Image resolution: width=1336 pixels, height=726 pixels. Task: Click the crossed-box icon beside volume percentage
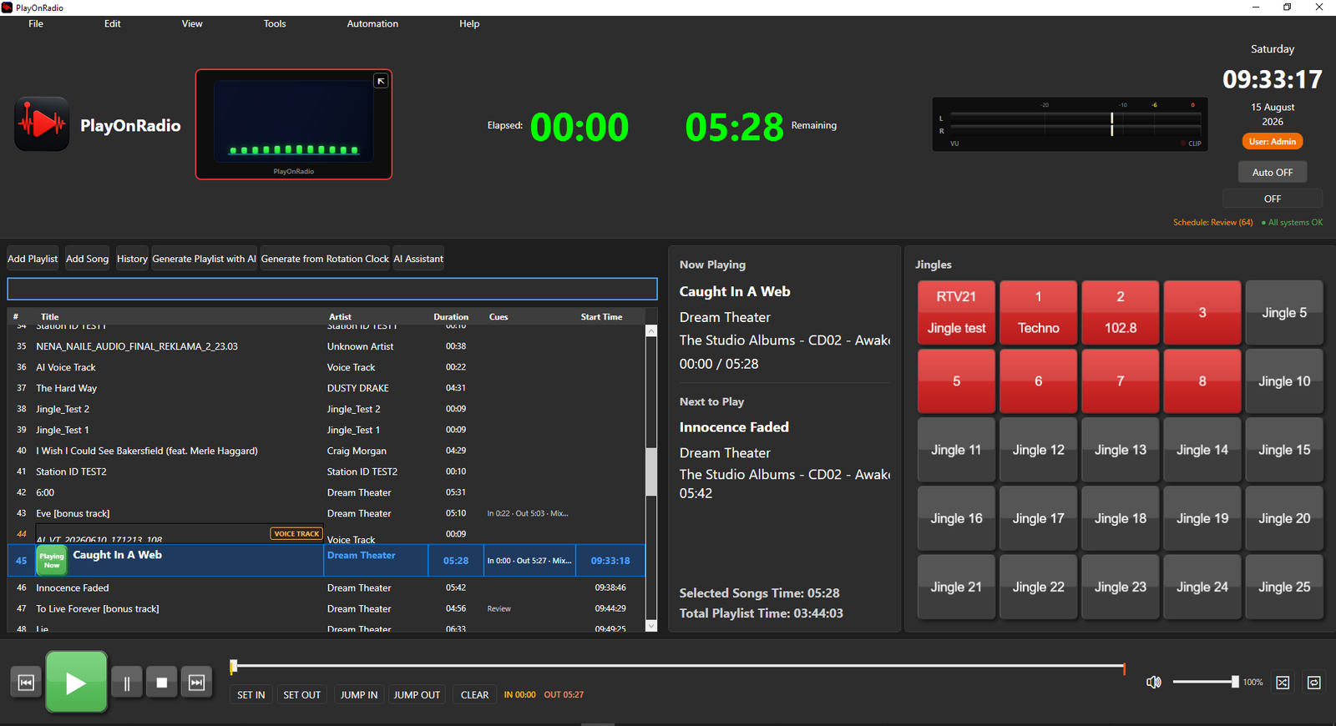(1283, 683)
